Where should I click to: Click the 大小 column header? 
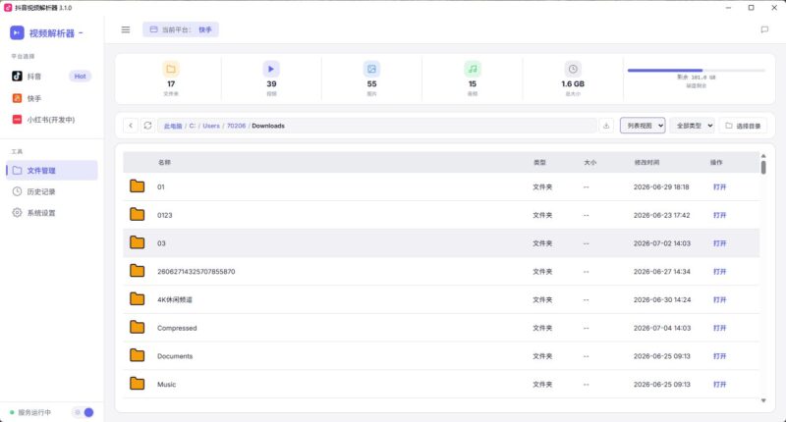point(590,162)
